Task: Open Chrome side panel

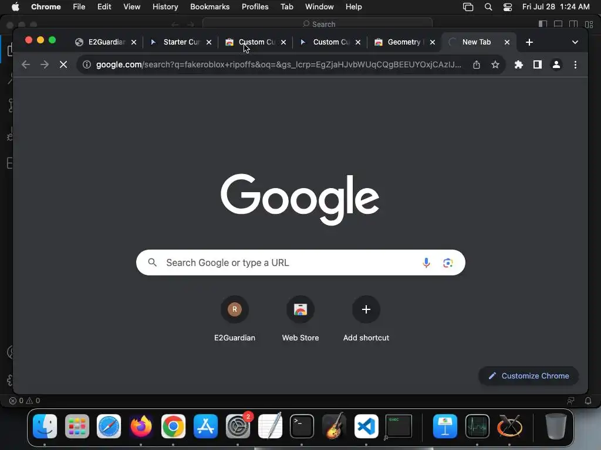Action: click(x=538, y=64)
